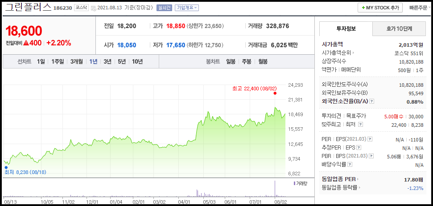Image resolution: width=433 pixels, height=206 pixels.
Task: Click the arrow icon after 시가총액순위
Action: [353, 53]
